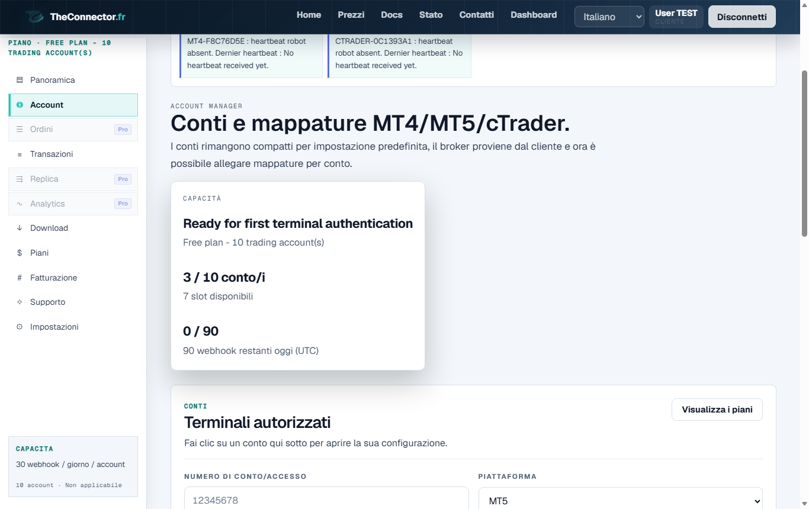
Task: Open Docs in the top navigation
Action: pyautogui.click(x=391, y=15)
